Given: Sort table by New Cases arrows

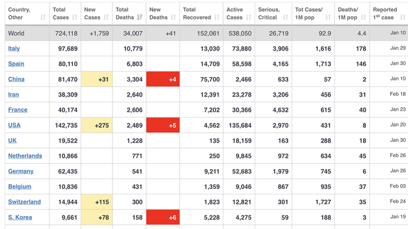Looking at the screenshot, I should (x=106, y=17).
